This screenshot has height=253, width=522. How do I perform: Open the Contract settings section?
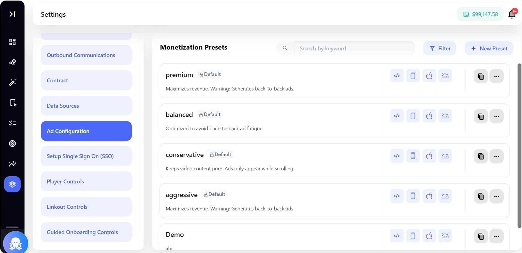[86, 80]
